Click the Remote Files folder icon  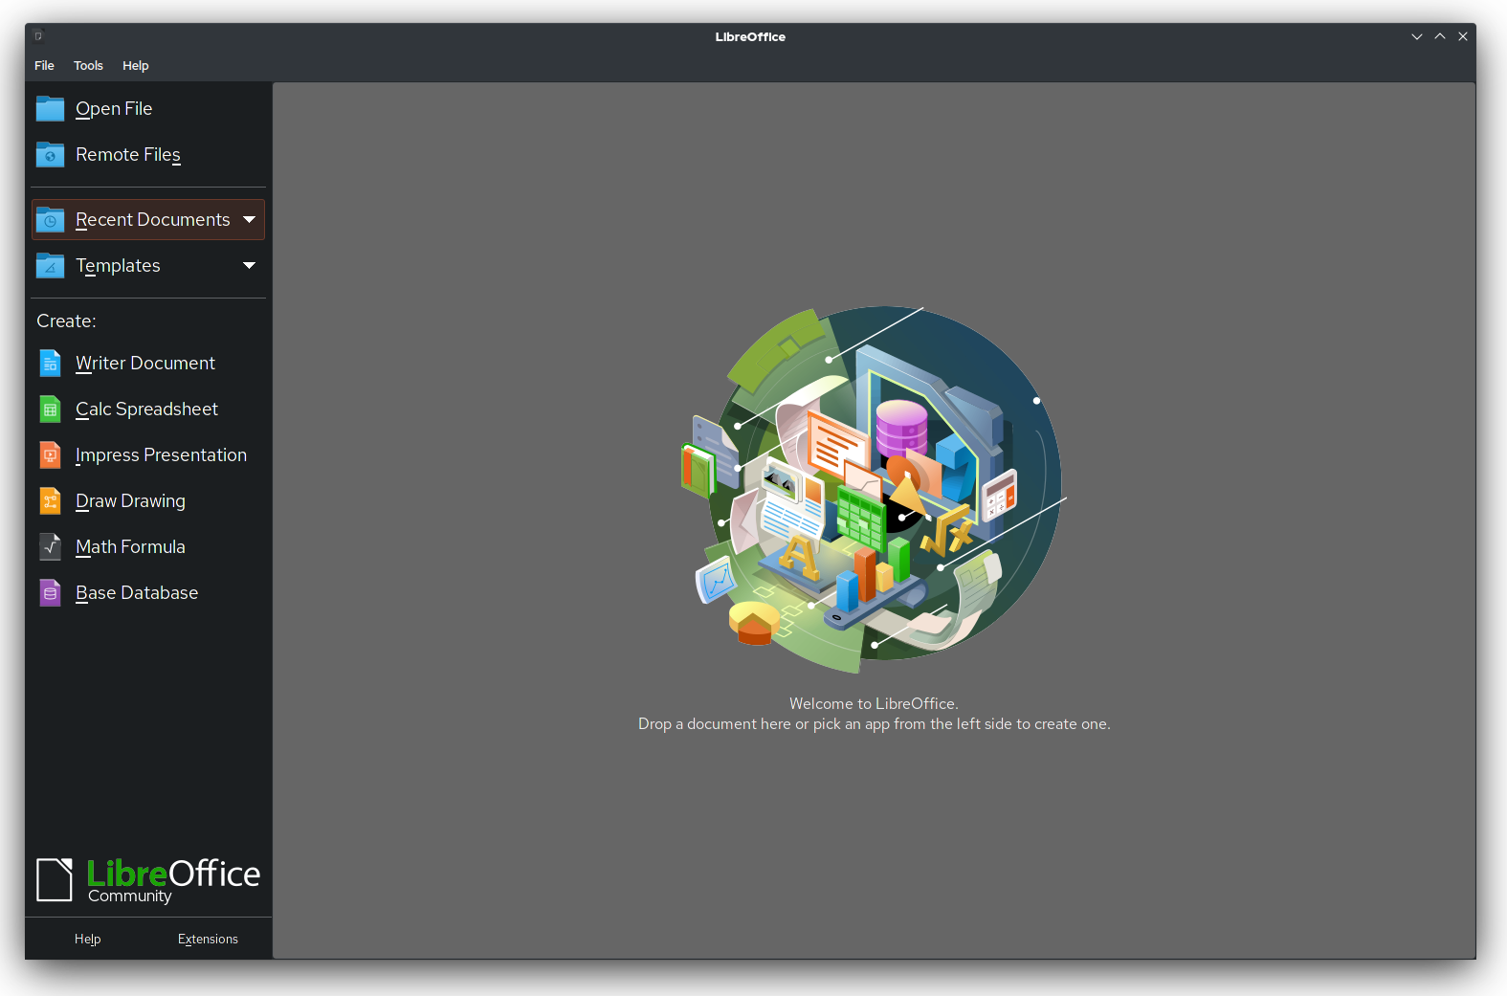point(50,155)
